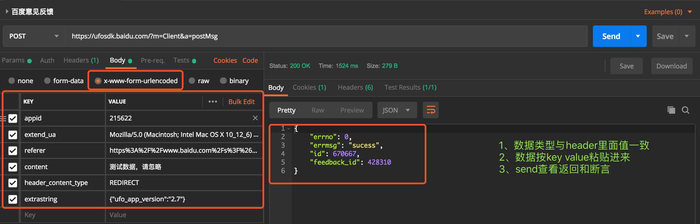
Task: Click the extrastring value ufo_app_version
Action: tap(147, 199)
